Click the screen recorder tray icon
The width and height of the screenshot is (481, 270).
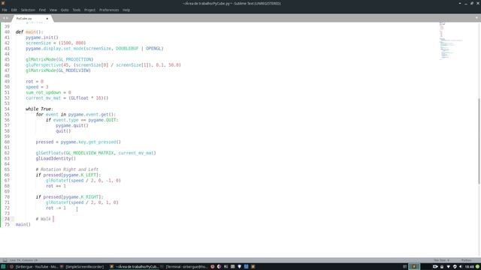point(435,267)
